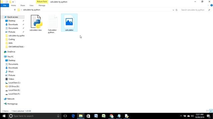213x119 pixels.
Task: Open Quick Access Toolbar customize dropdown
Action: 13,2
